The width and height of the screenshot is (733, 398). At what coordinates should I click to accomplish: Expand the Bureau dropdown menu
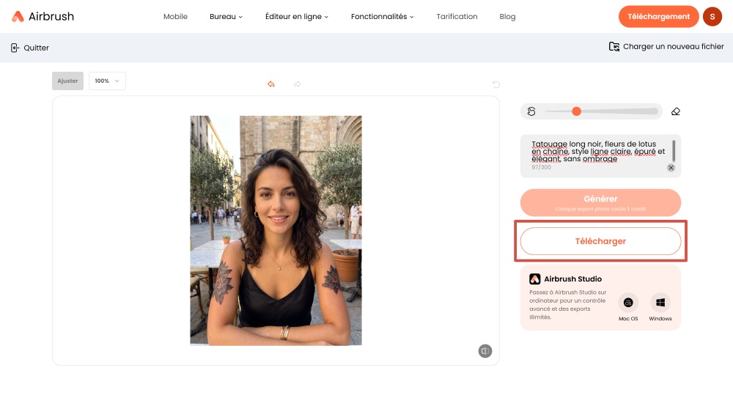point(226,16)
